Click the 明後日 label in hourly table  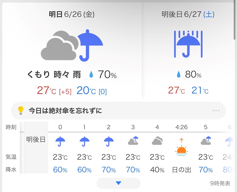tap(36, 139)
